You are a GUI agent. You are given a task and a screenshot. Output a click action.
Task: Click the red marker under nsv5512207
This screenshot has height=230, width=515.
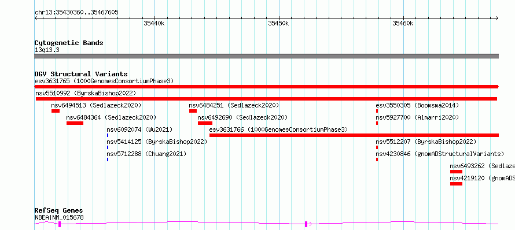coord(377,147)
